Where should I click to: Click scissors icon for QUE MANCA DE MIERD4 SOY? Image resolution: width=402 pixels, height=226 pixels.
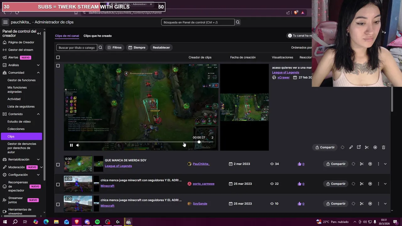361,164
